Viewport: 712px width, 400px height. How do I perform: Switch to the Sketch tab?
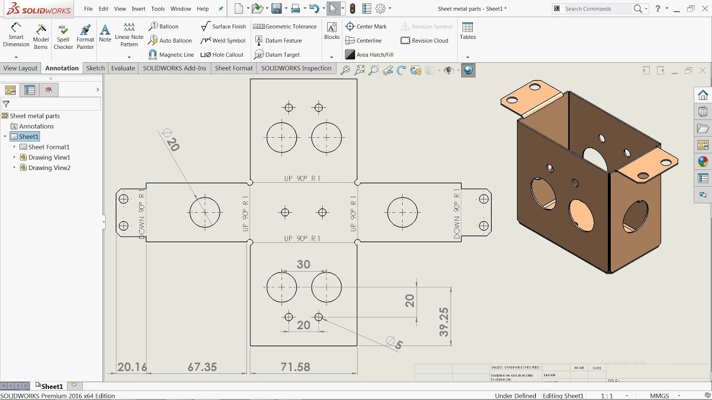pyautogui.click(x=95, y=68)
